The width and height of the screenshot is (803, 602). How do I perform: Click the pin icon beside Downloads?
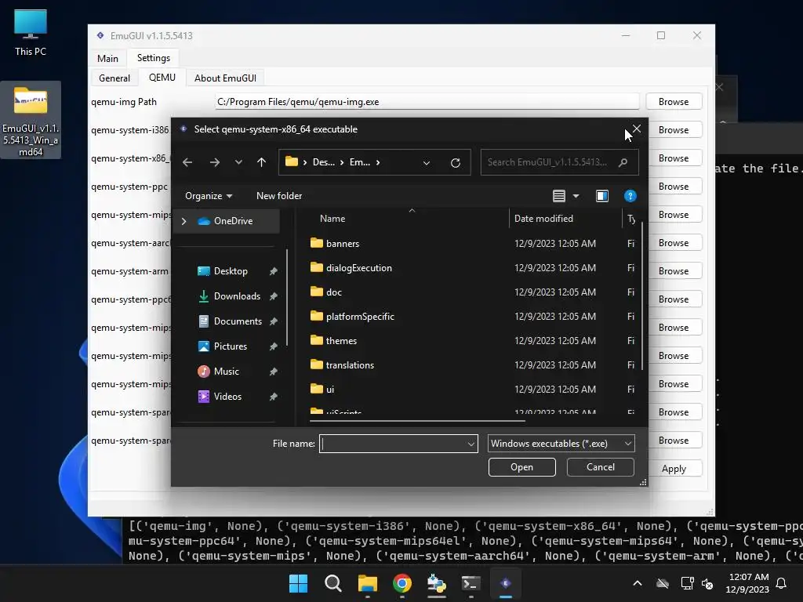point(274,296)
